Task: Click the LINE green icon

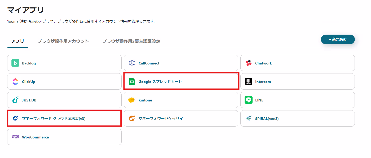Action: tap(249, 100)
